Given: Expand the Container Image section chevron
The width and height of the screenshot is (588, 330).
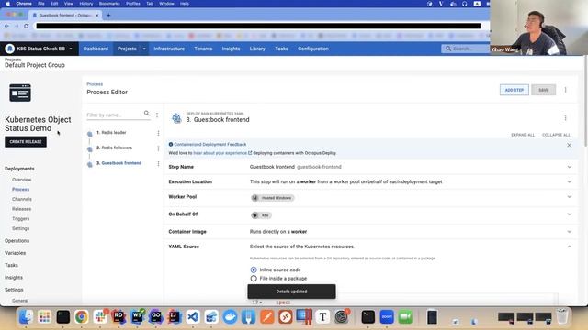Looking at the screenshot, I should coord(570,232).
